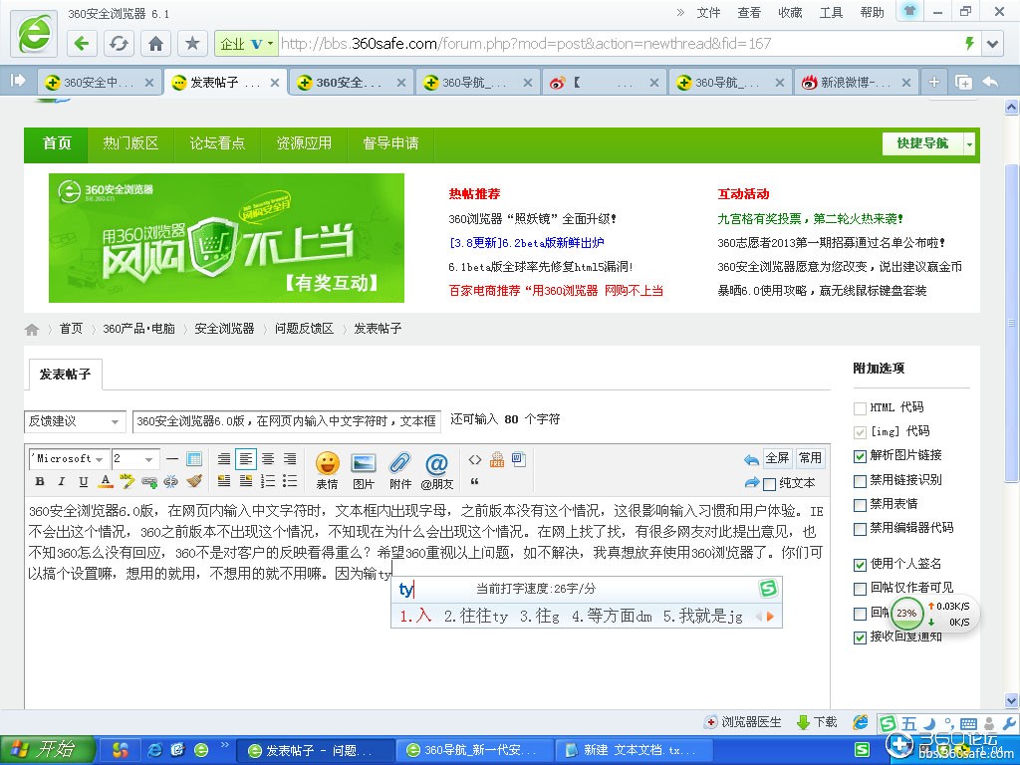Screen dimensions: 1020x765
Task: Click the 全屏 fullscreen editor button
Action: click(777, 458)
